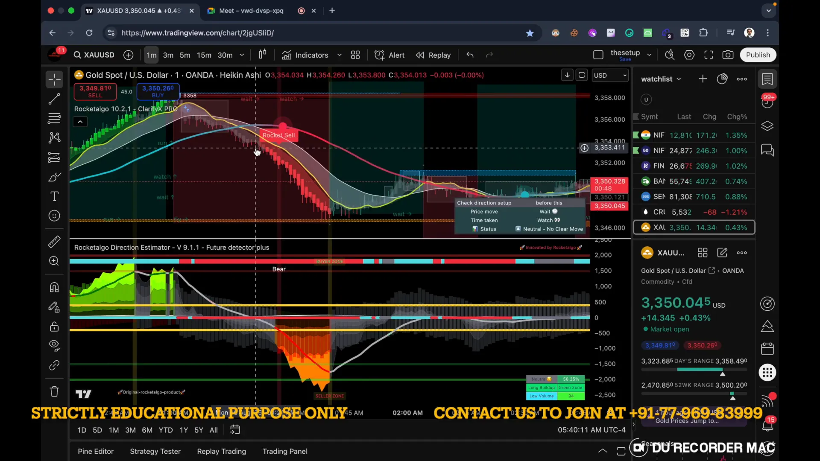Image resolution: width=820 pixels, height=461 pixels.
Task: Open the pattern tools in left toolbar
Action: pos(54,137)
